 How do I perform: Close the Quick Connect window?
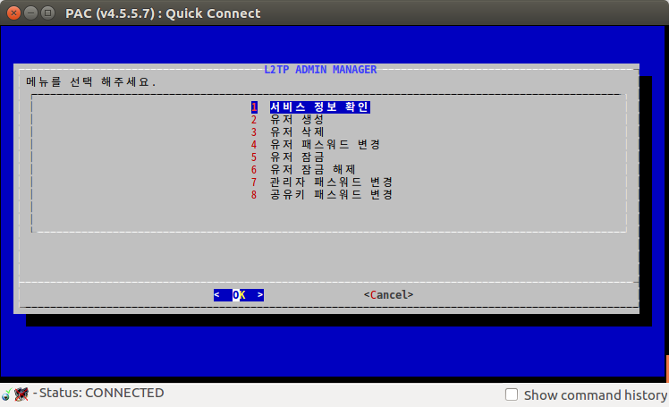tap(13, 13)
